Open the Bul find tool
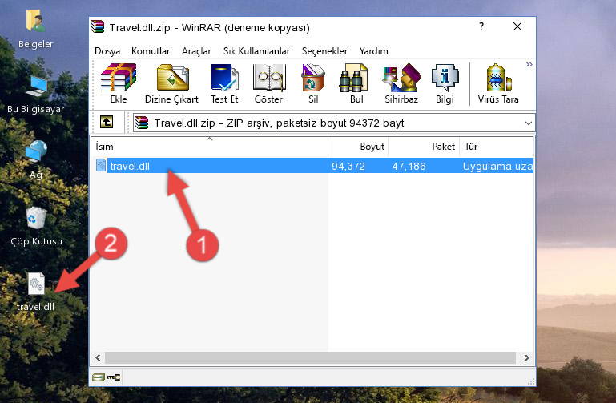This screenshot has width=616, height=403. (x=356, y=83)
